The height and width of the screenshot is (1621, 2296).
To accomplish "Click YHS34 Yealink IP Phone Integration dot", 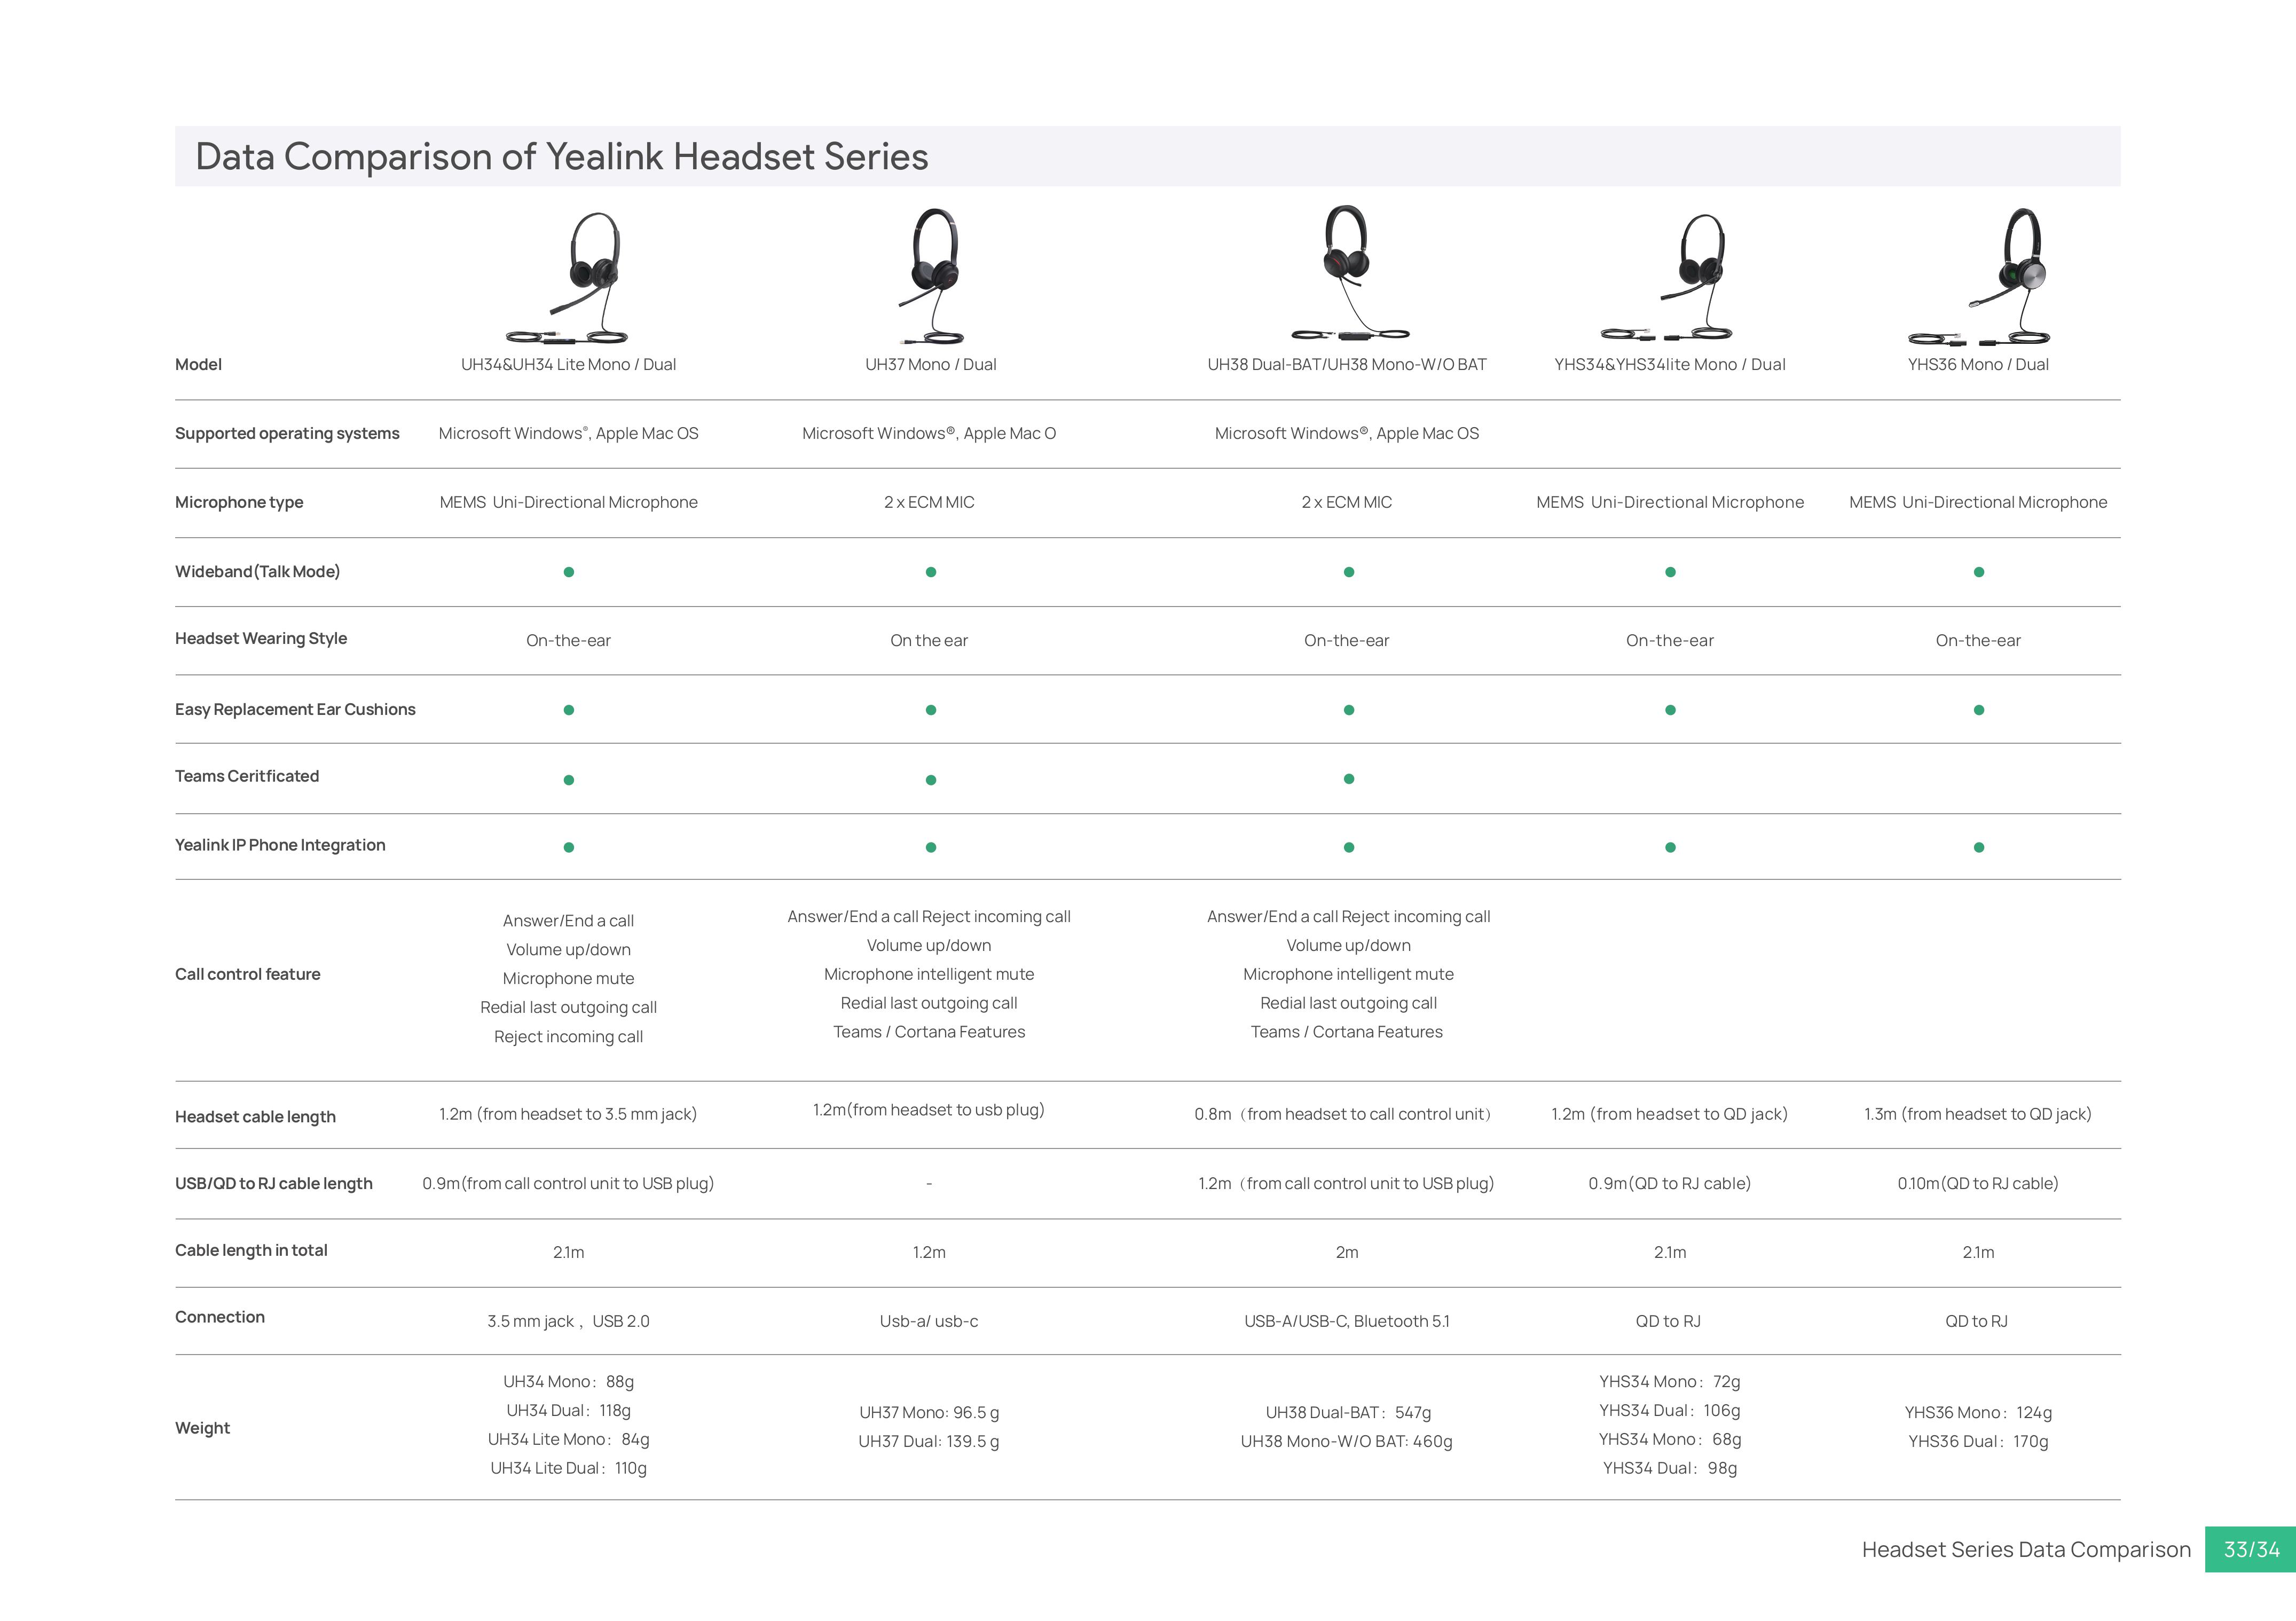I will (x=1670, y=848).
